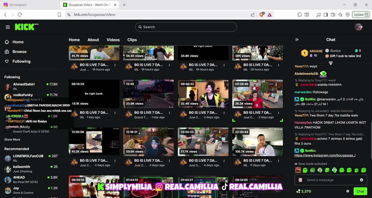Click the Kick search field
The image size is (372, 198).
(x=186, y=27)
